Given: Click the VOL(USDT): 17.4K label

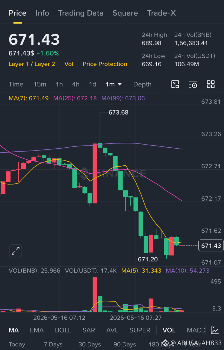Looking at the screenshot, I should 91,270.
